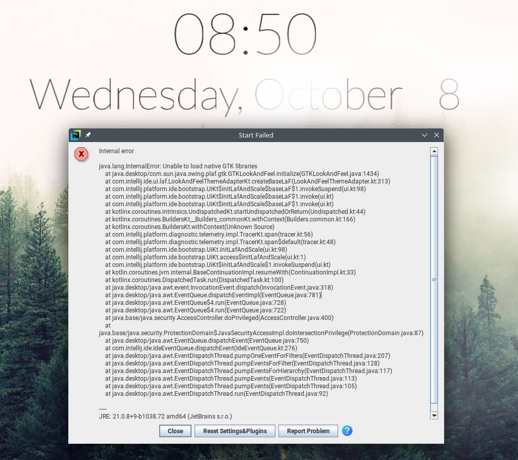Minimize the Start Failed dialog
Screen dimensions: 518x460
tap(425, 135)
